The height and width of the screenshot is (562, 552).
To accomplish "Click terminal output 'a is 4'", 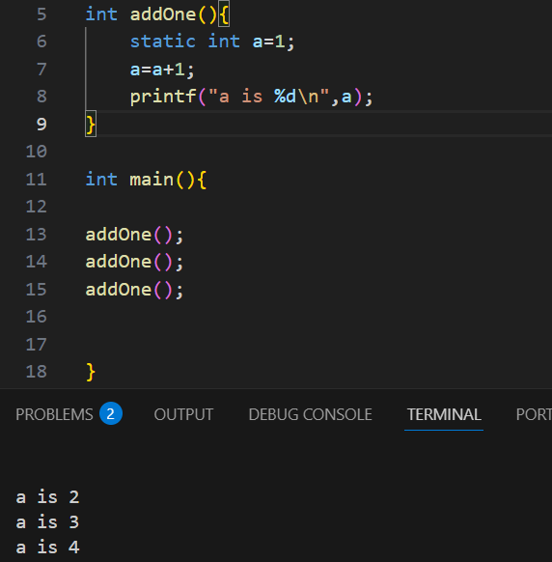I will [x=47, y=548].
